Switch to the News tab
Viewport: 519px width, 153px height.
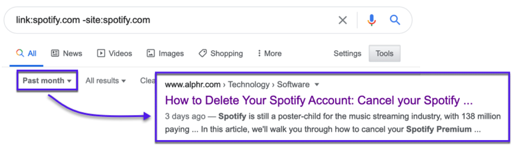(x=72, y=53)
